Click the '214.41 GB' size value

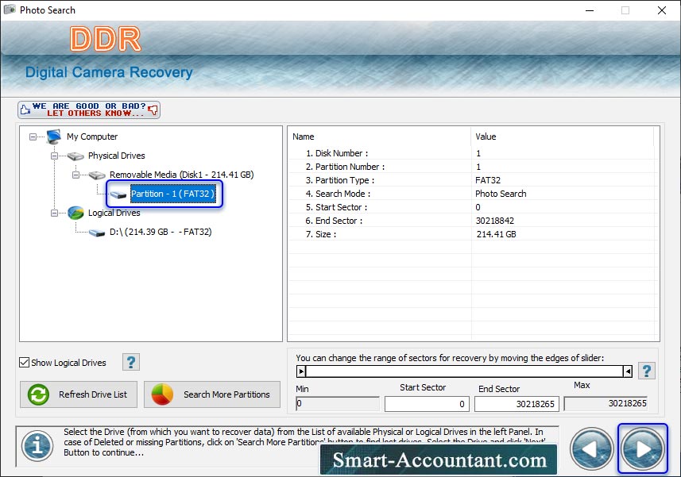[497, 233]
